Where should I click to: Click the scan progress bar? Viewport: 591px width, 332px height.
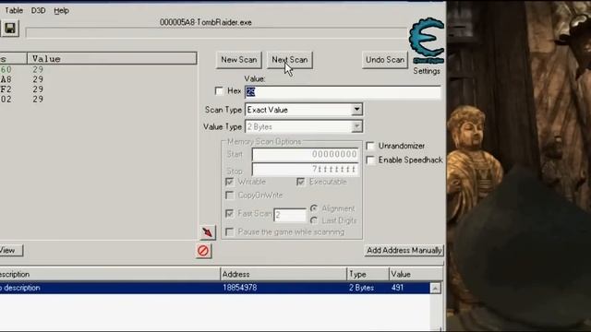[x=216, y=33]
